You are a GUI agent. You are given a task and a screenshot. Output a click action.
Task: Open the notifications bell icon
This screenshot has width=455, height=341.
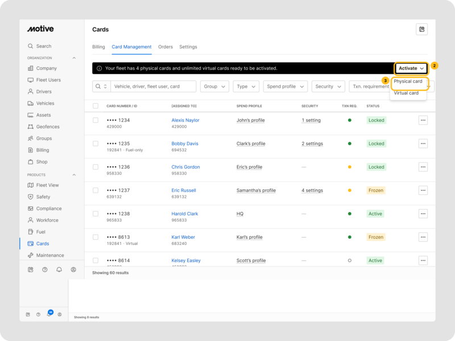point(59,269)
